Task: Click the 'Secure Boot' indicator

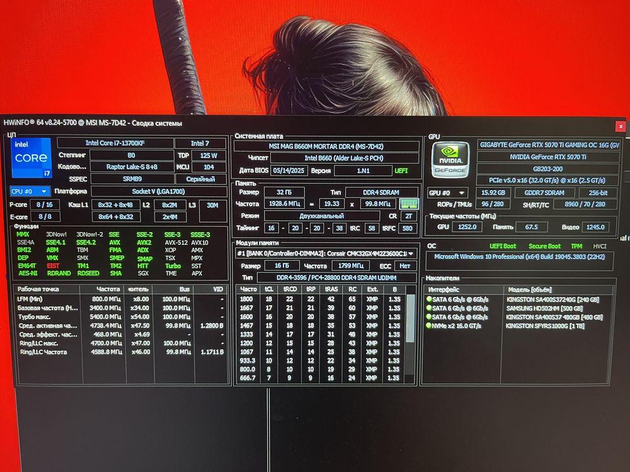Action: click(x=544, y=246)
